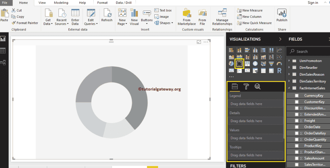
Task: Select the Pie chart visualization
Action: (x=231, y=63)
